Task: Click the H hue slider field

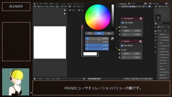Action: click(x=97, y=39)
